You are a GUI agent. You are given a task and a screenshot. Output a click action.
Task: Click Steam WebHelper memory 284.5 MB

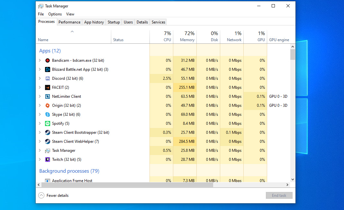pyautogui.click(x=187, y=141)
